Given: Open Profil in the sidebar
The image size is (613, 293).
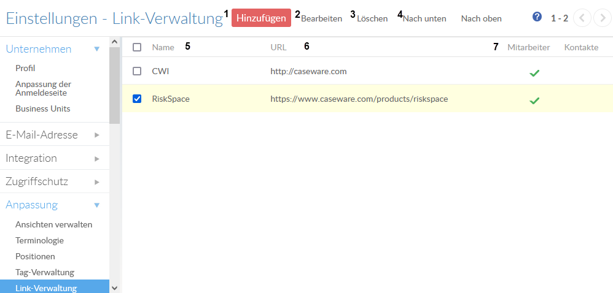Looking at the screenshot, I should [25, 68].
